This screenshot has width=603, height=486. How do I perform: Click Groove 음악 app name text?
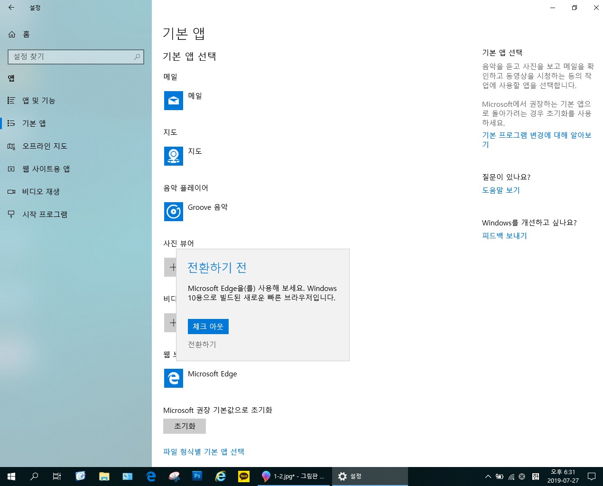click(208, 207)
